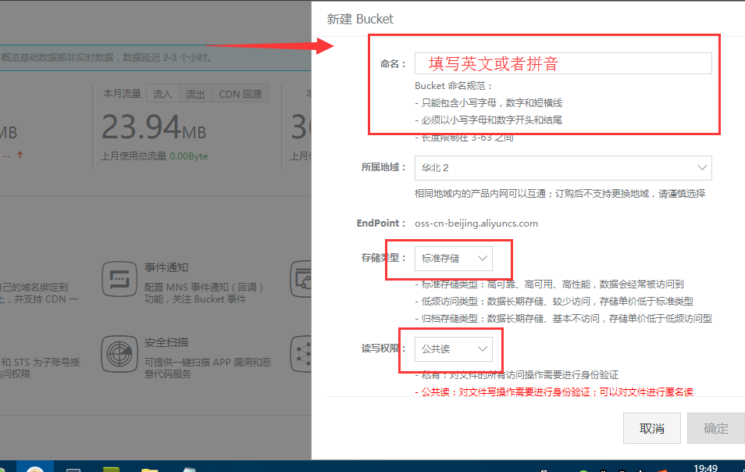The height and width of the screenshot is (472, 745).
Task: Click the 安全扫描 security scan icon
Action: (119, 354)
